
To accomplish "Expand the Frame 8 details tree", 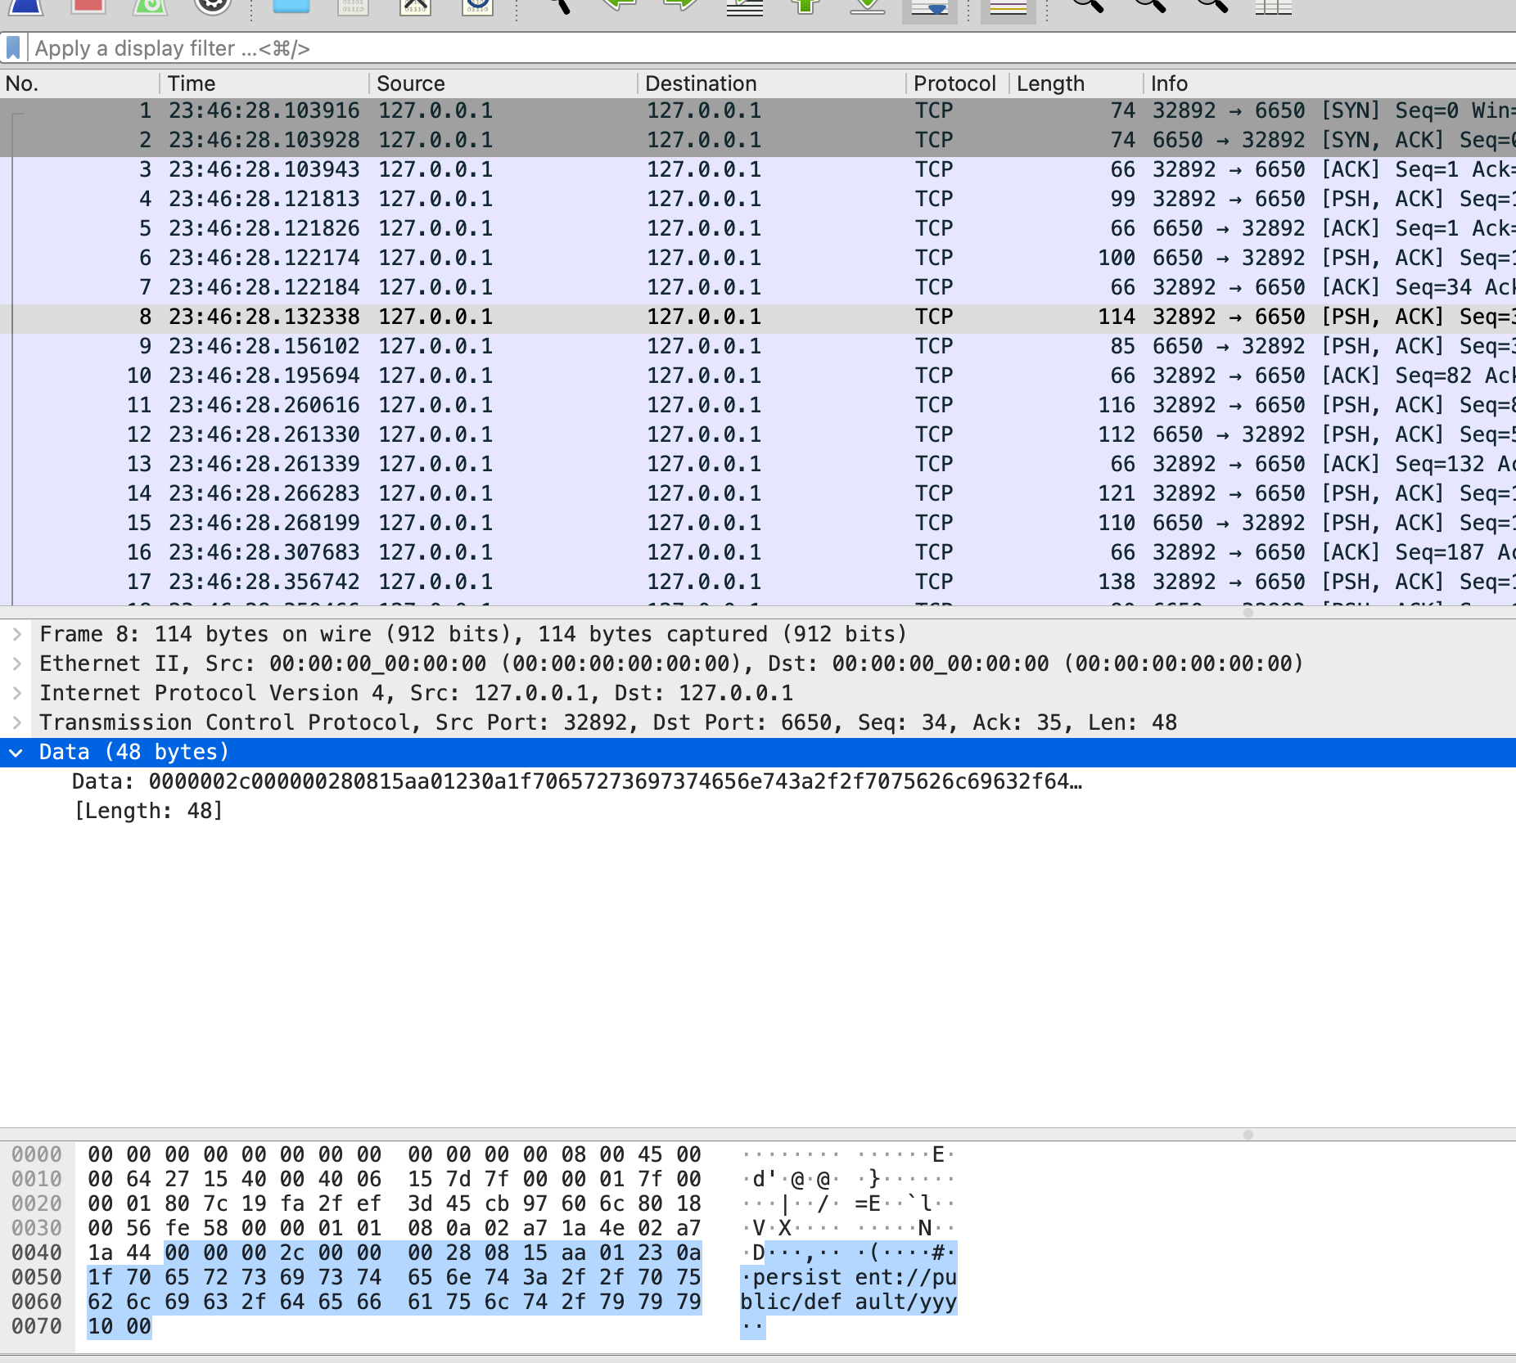I will (16, 634).
